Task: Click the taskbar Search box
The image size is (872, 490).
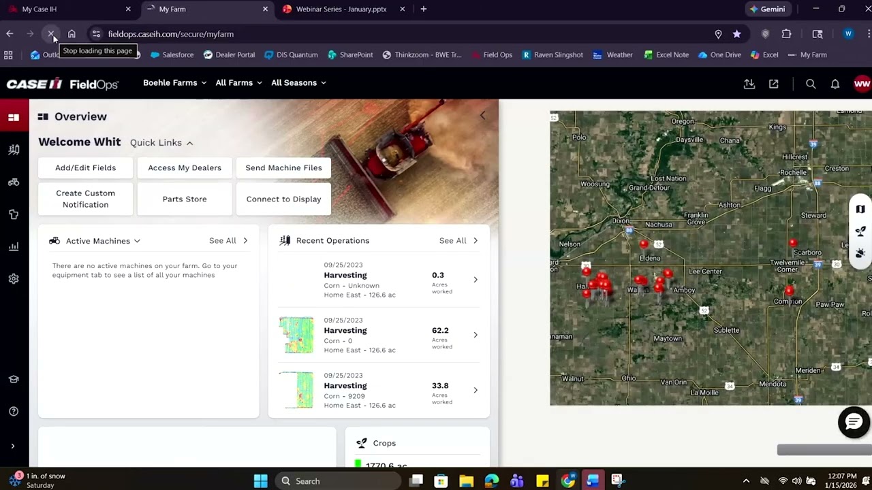Action: point(337,481)
